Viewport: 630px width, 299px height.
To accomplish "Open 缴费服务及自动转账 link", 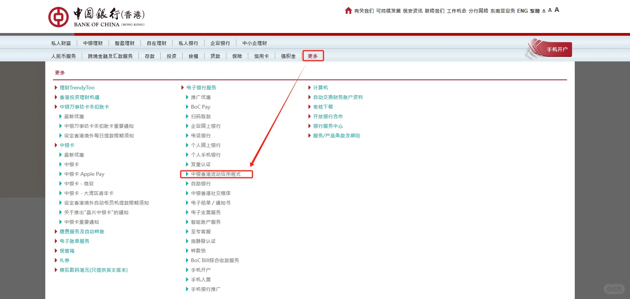I will (x=82, y=232).
